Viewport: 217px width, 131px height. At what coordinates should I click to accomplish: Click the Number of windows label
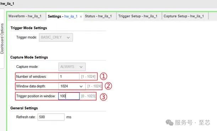pyautogui.click(x=31, y=76)
